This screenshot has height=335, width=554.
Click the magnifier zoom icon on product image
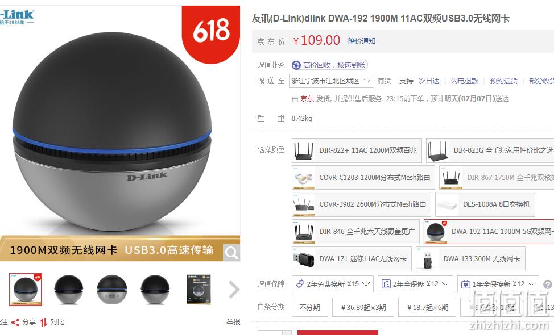coord(231,253)
